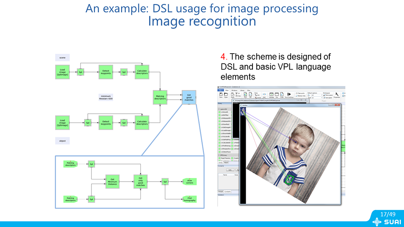Toggle the More space checkbox
This screenshot has height=227, width=404.
pyautogui.click(x=324, y=95)
